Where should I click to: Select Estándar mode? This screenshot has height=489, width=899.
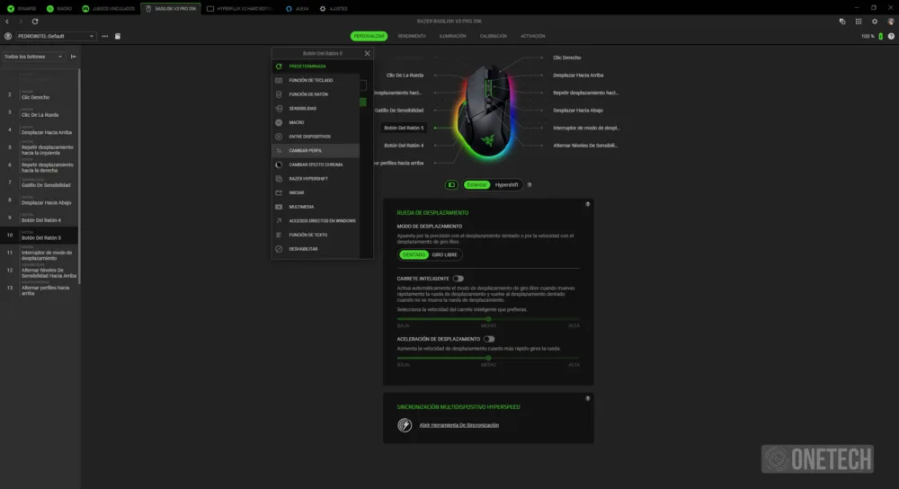click(x=476, y=184)
